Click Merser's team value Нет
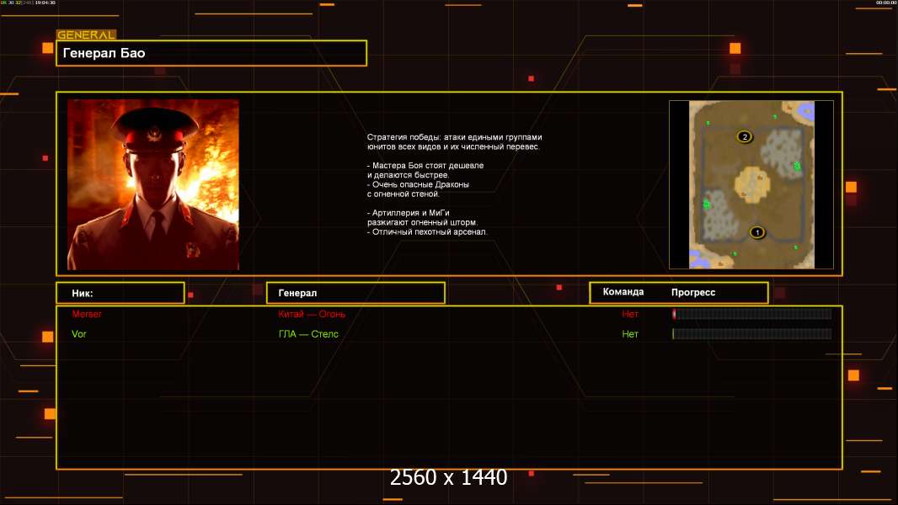Viewport: 898px width, 505px height. pyautogui.click(x=630, y=314)
